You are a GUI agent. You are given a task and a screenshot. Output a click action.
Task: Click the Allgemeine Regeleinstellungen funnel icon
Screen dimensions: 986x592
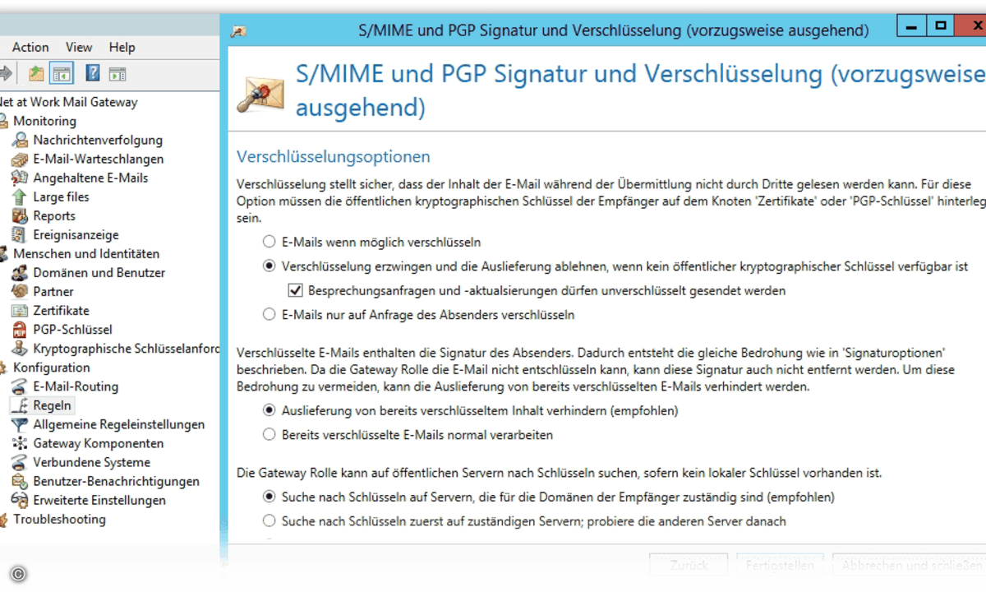click(x=20, y=424)
